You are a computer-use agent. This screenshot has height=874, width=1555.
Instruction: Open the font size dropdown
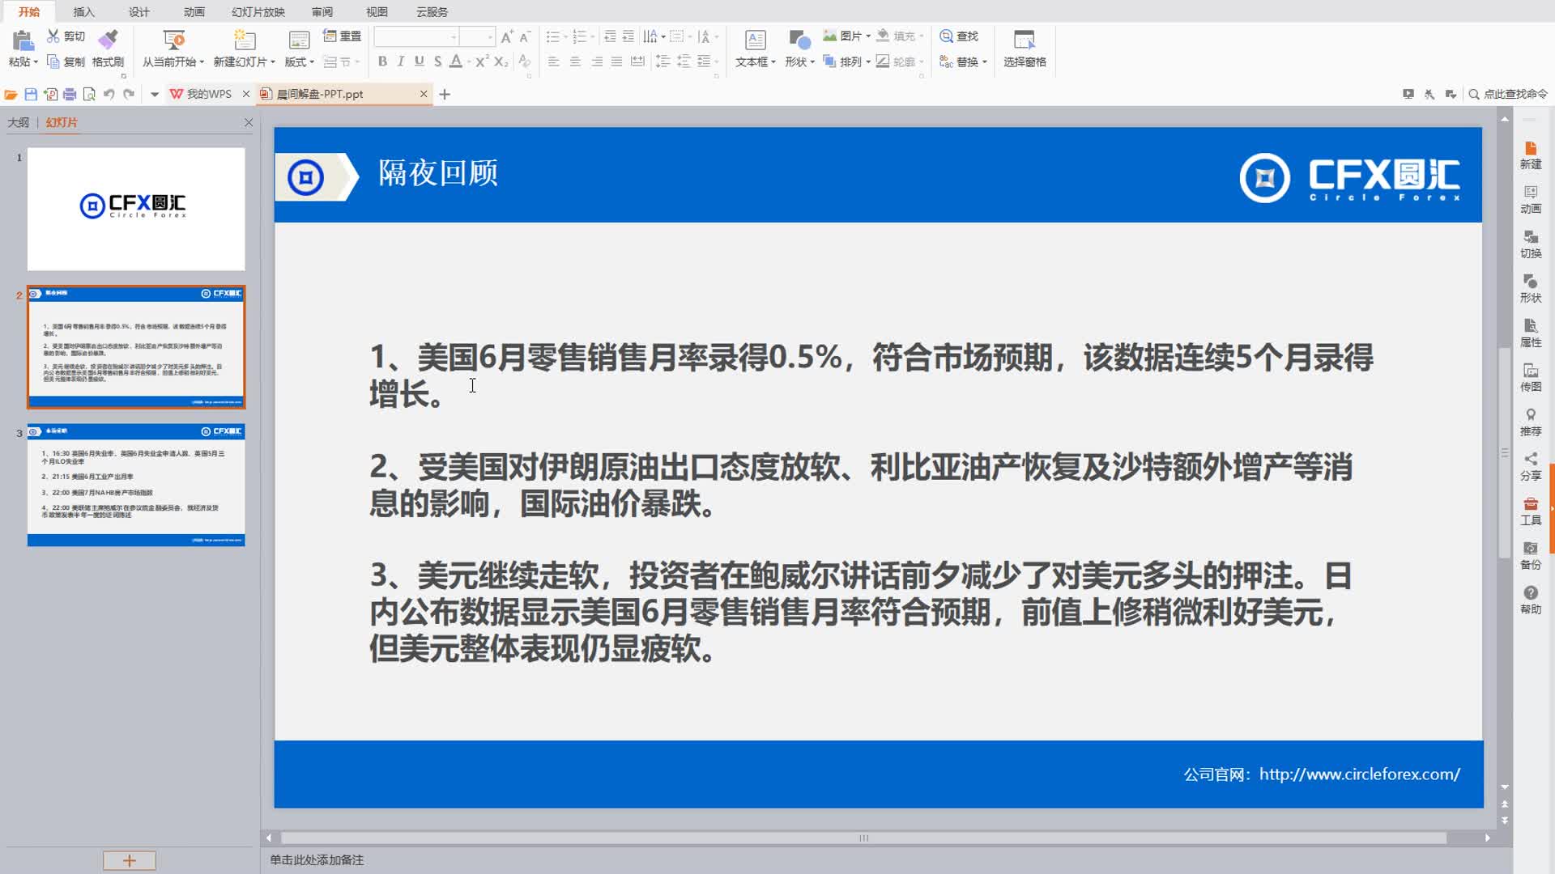(489, 37)
